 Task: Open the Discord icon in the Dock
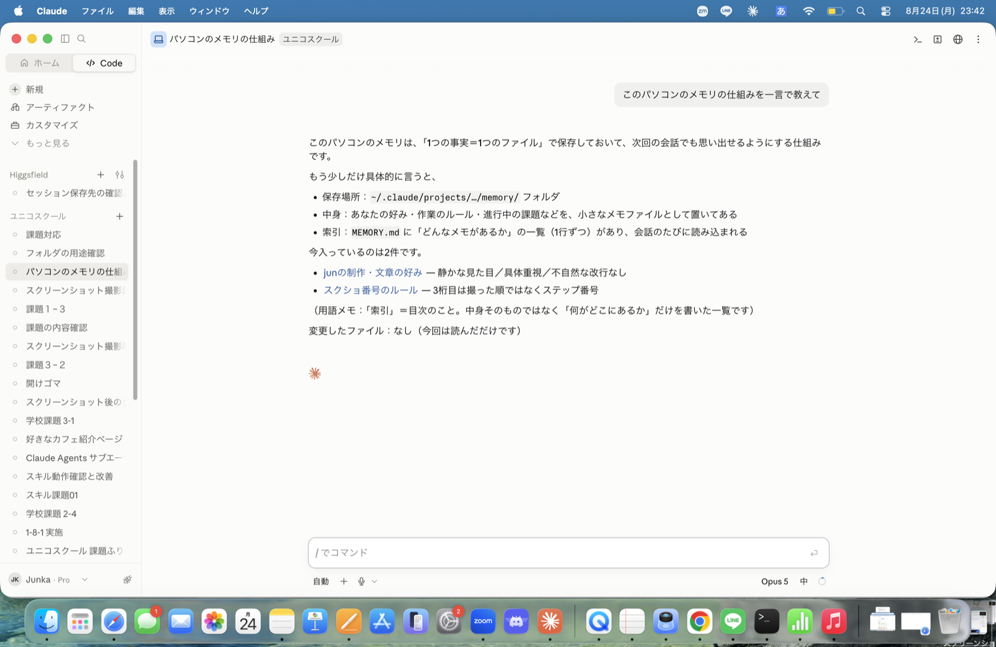click(516, 621)
